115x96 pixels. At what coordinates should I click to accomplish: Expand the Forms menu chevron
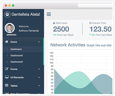[39, 69]
